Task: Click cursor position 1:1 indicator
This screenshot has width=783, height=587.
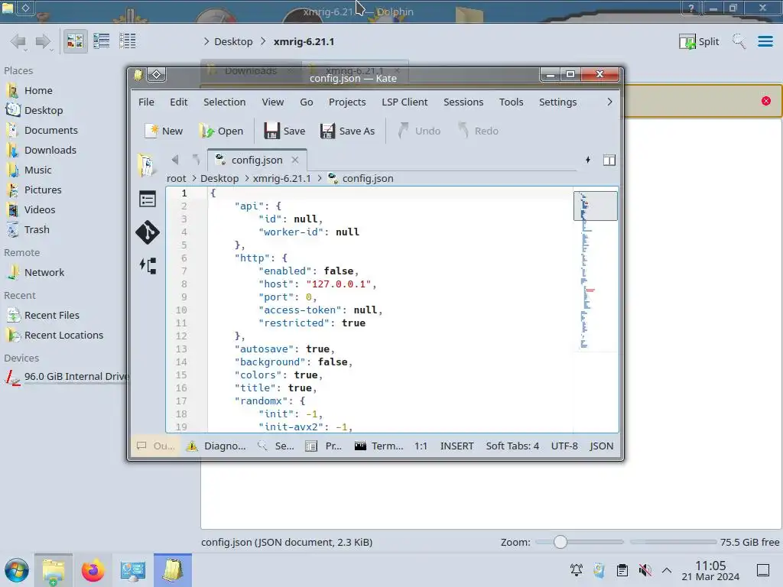Action: pos(421,446)
